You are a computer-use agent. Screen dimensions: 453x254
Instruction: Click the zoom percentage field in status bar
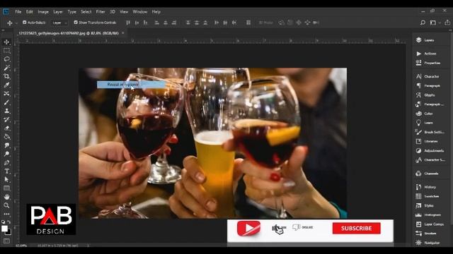click(21, 246)
